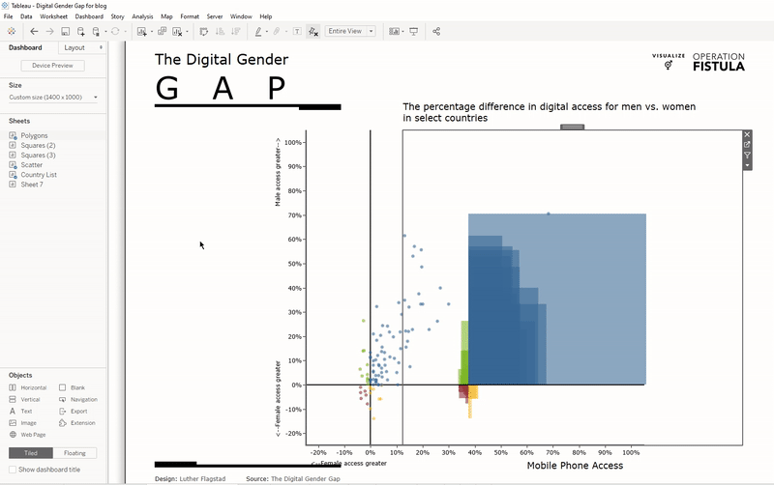The width and height of the screenshot is (774, 485).
Task: Switch to the Layout tab
Action: (74, 47)
